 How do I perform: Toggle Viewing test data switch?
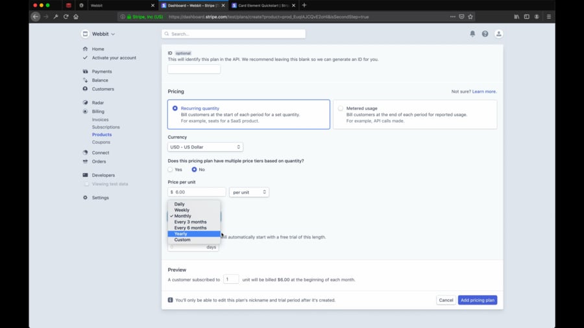pos(86,184)
